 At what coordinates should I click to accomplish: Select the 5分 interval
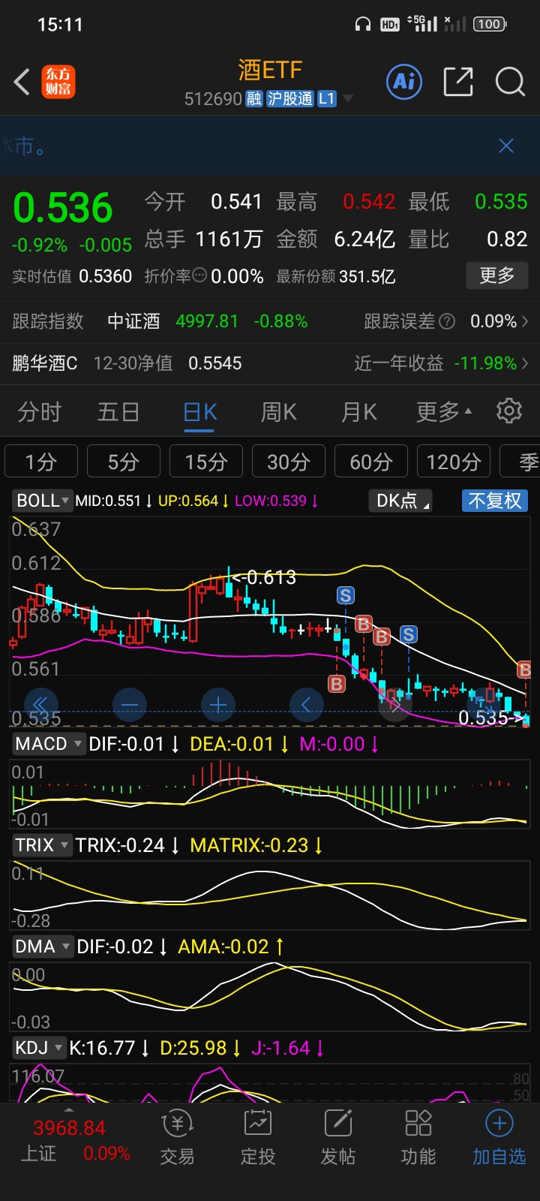coord(124,462)
